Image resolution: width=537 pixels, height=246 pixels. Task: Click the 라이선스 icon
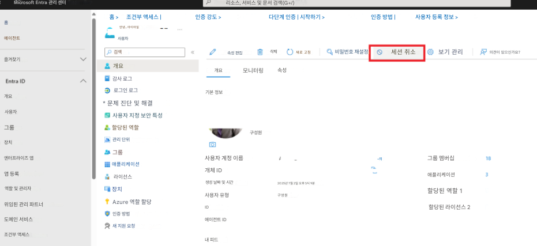pos(107,177)
